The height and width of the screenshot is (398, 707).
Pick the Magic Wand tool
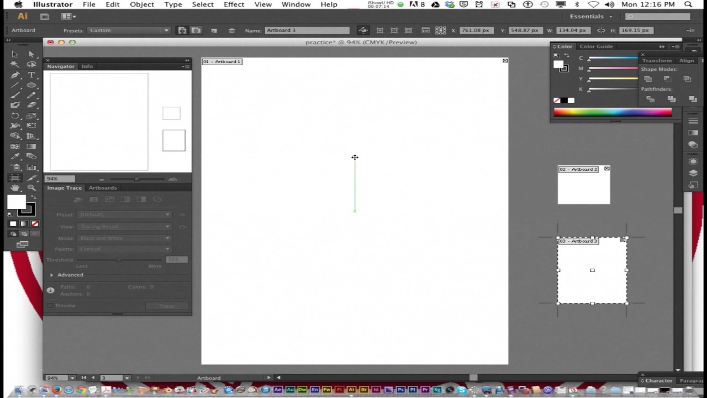[15, 64]
